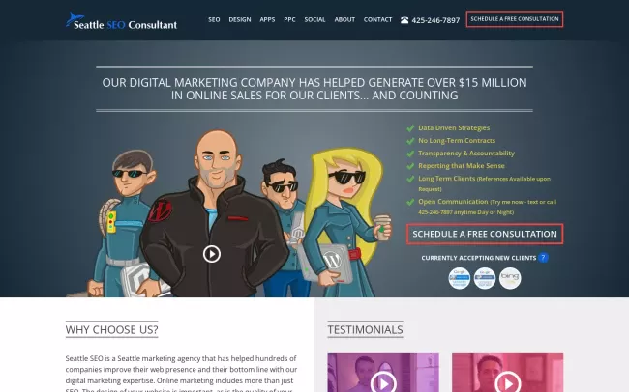Screen dimensions: 629x392
Task: Select PPC in the navigation bar
Action: tap(289, 19)
